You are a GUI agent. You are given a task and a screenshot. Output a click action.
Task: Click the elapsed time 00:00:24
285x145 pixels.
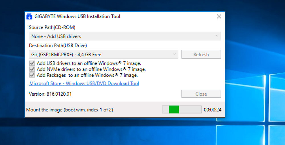[x=213, y=110]
